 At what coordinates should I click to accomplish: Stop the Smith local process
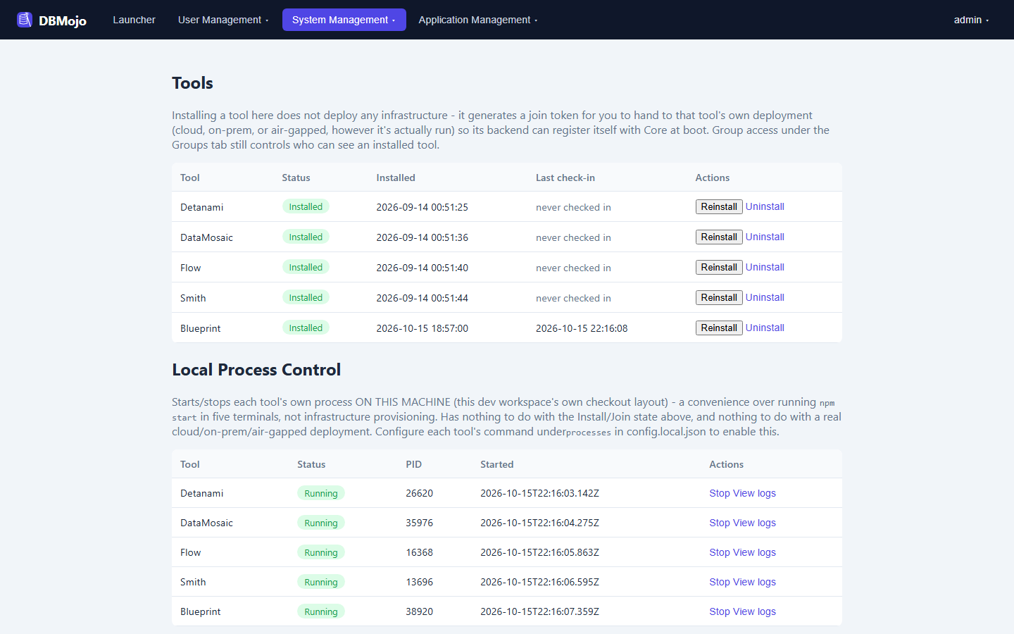click(x=719, y=582)
